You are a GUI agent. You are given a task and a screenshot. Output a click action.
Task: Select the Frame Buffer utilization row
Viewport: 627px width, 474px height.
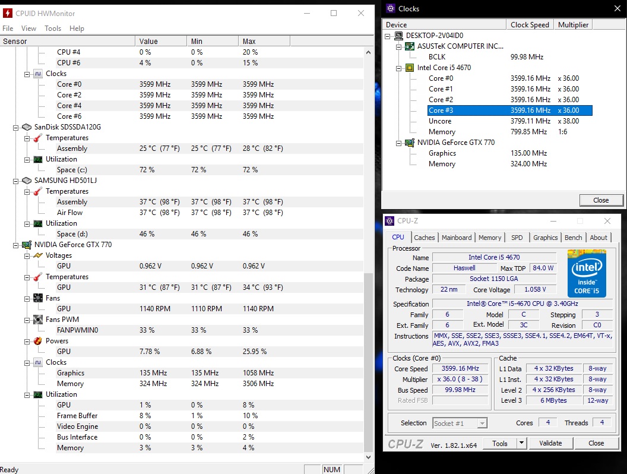(210, 416)
